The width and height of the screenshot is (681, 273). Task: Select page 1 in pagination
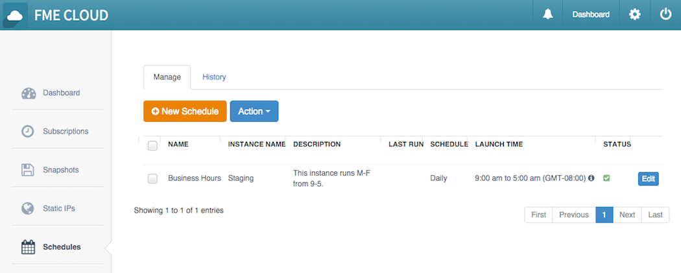click(x=604, y=215)
